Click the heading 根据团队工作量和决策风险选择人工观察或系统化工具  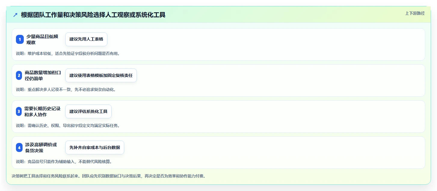(x=93, y=15)
